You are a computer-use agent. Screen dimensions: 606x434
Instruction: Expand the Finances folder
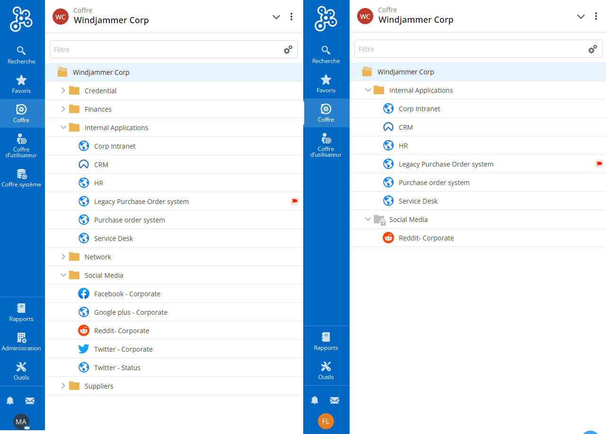coord(63,109)
